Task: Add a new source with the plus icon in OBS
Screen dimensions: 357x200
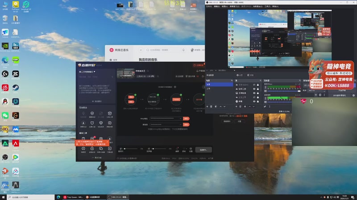Action: click(x=237, y=107)
